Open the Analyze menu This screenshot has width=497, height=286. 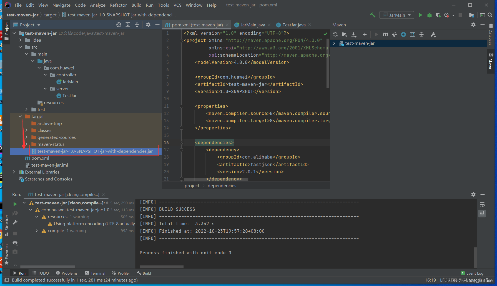pyautogui.click(x=97, y=5)
